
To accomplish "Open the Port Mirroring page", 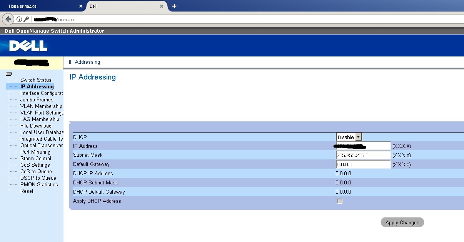I will 35,152.
